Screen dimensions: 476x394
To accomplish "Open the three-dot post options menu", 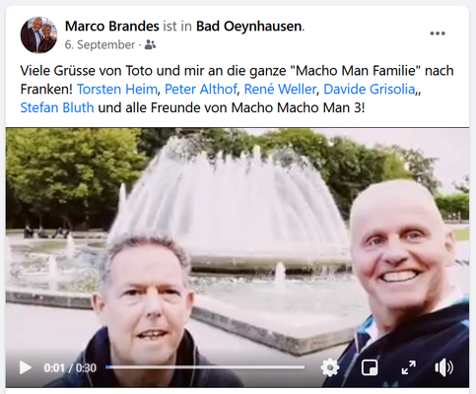I will click(x=438, y=33).
